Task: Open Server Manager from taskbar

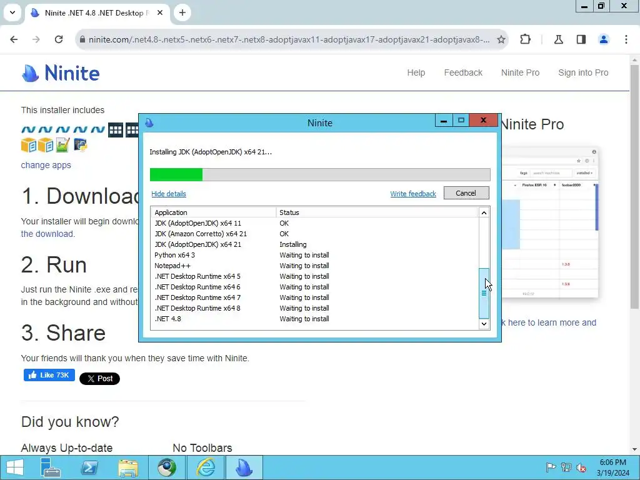Action: pos(51,467)
